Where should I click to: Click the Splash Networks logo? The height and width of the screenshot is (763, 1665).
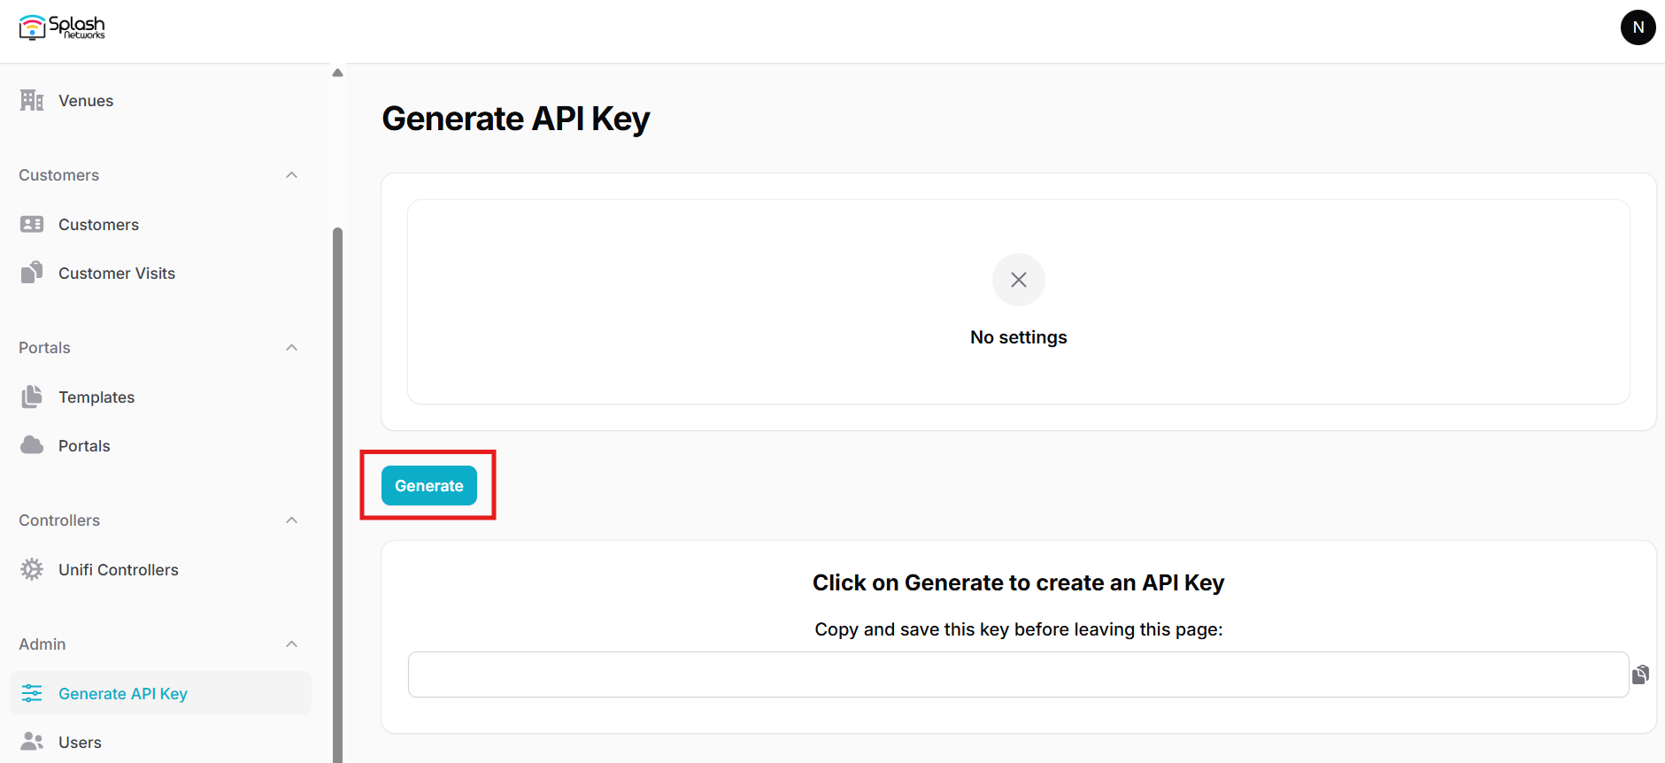click(x=62, y=27)
